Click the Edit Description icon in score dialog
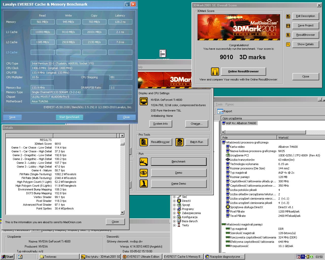Image resolution: width=325 pixels, height=260 pixels. click(x=288, y=16)
